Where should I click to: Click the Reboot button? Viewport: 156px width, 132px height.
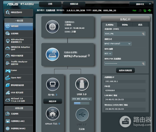tap(74, 4)
